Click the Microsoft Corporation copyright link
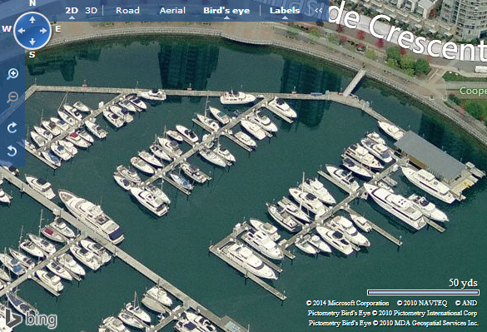487x332 pixels. coord(347,303)
